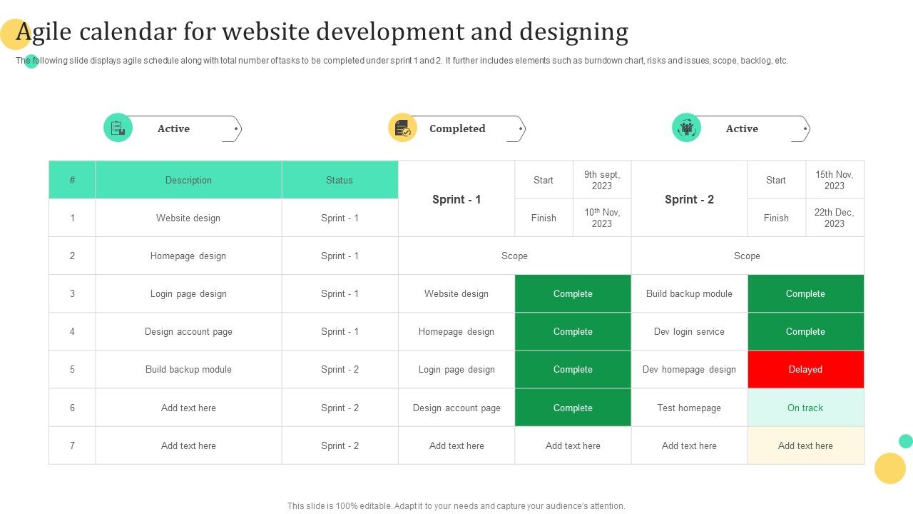
Task: Click the 'Sprint - 2' status of row 5
Action: coord(340,369)
